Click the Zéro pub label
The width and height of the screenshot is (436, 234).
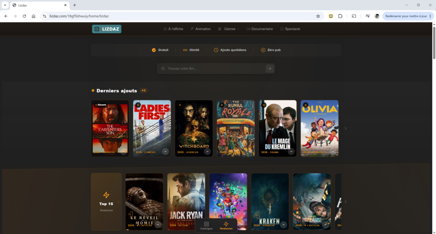point(274,50)
